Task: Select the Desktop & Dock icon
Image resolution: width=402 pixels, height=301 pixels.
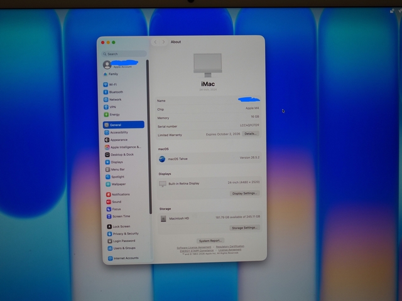Action: pyautogui.click(x=107, y=155)
